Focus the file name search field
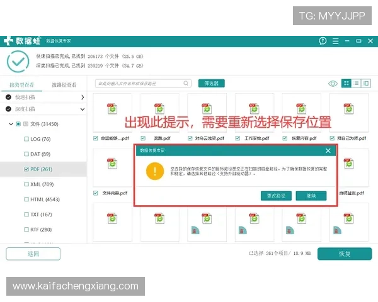This screenshot has height=302, width=378. [143, 83]
